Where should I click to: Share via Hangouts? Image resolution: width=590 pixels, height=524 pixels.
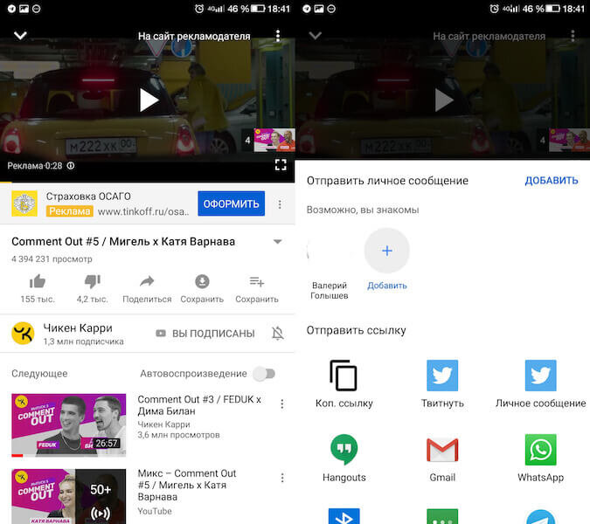click(x=344, y=449)
